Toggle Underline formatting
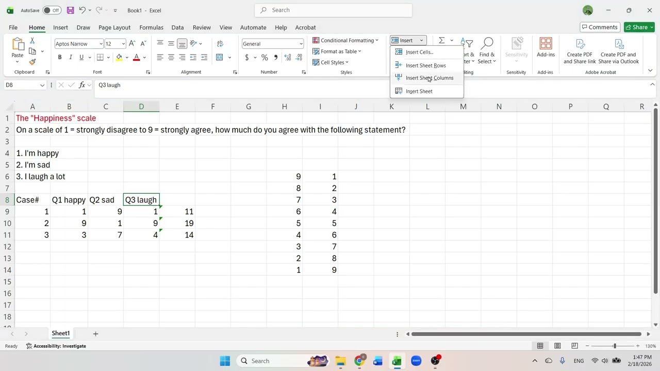This screenshot has height=371, width=660. 81,57
